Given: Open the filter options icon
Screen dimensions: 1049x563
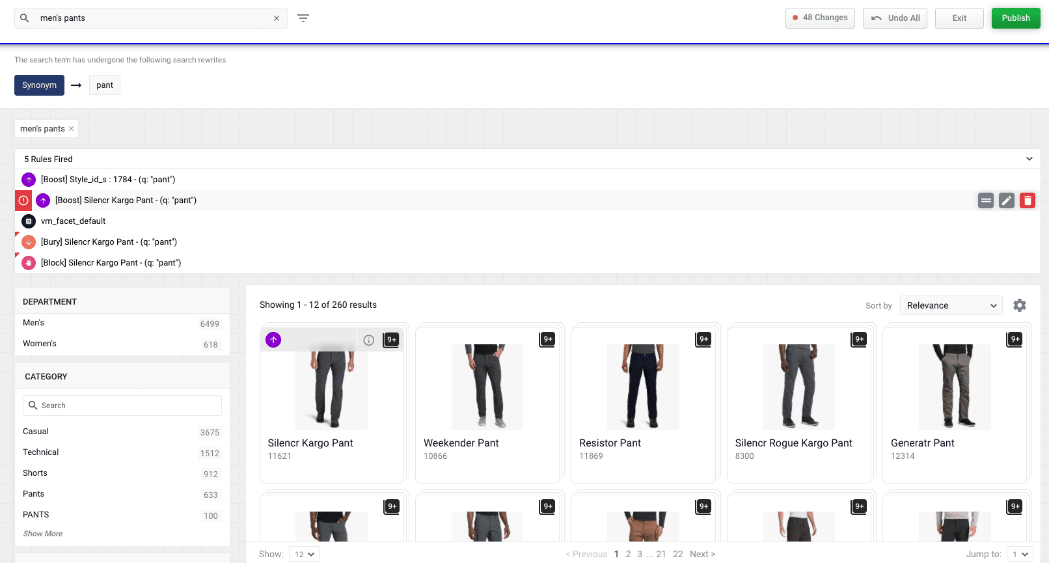Looking at the screenshot, I should (x=303, y=18).
